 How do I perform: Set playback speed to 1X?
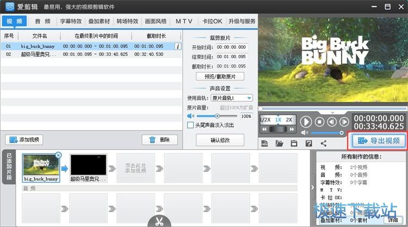278,120
